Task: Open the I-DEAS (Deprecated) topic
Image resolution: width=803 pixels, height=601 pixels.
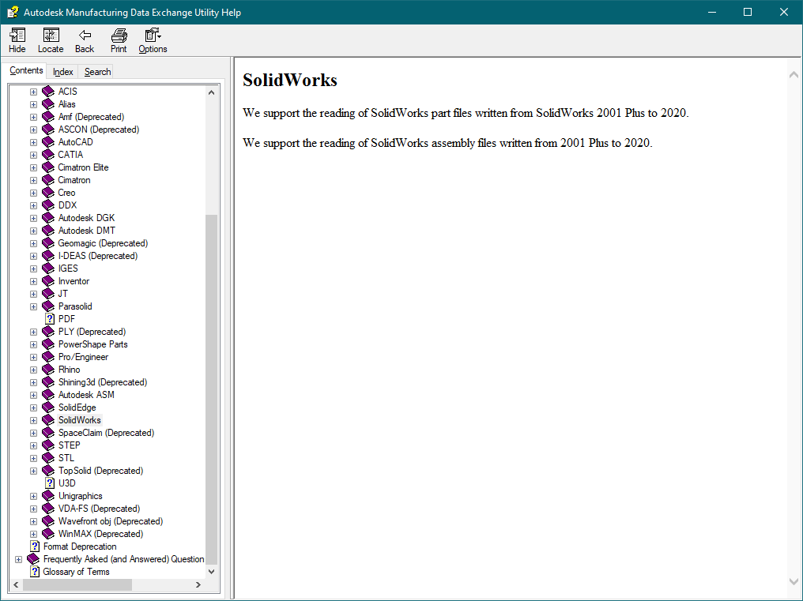Action: (x=98, y=256)
